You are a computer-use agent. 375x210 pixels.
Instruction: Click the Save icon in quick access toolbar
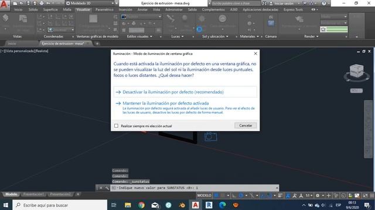[x=28, y=3]
